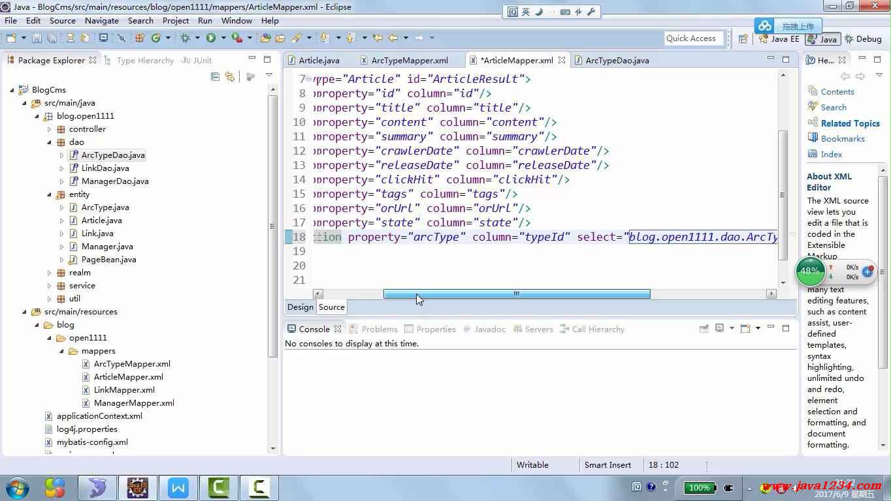The width and height of the screenshot is (891, 501).
Task: Click Display Selected Console icon
Action: (719, 328)
